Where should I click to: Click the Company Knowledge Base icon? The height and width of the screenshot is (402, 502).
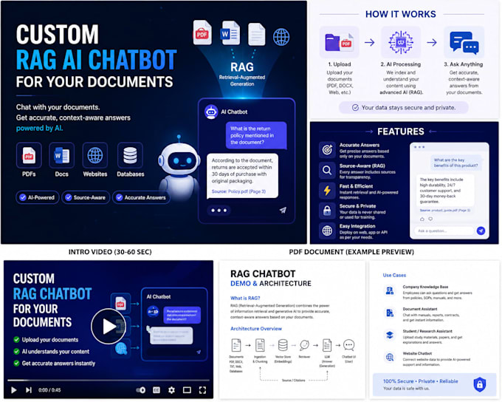pyautogui.click(x=390, y=291)
